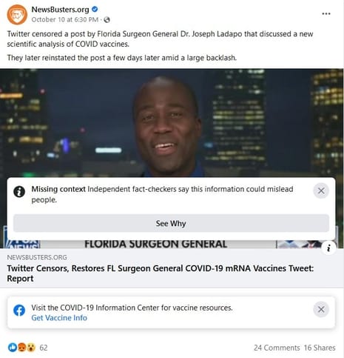This screenshot has height=358, width=344.
Task: Expand the 24 Comments thread
Action: pos(277,348)
